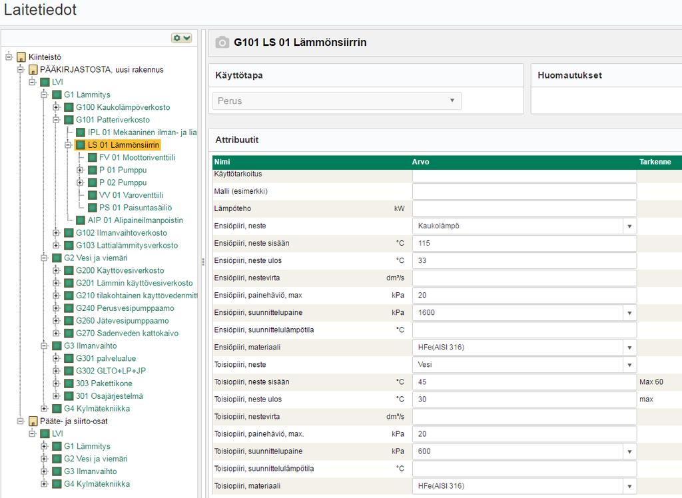This screenshot has height=498, width=682.
Task: Click Ensiöpiiri, neste sisään value 115
Action: 524,244
